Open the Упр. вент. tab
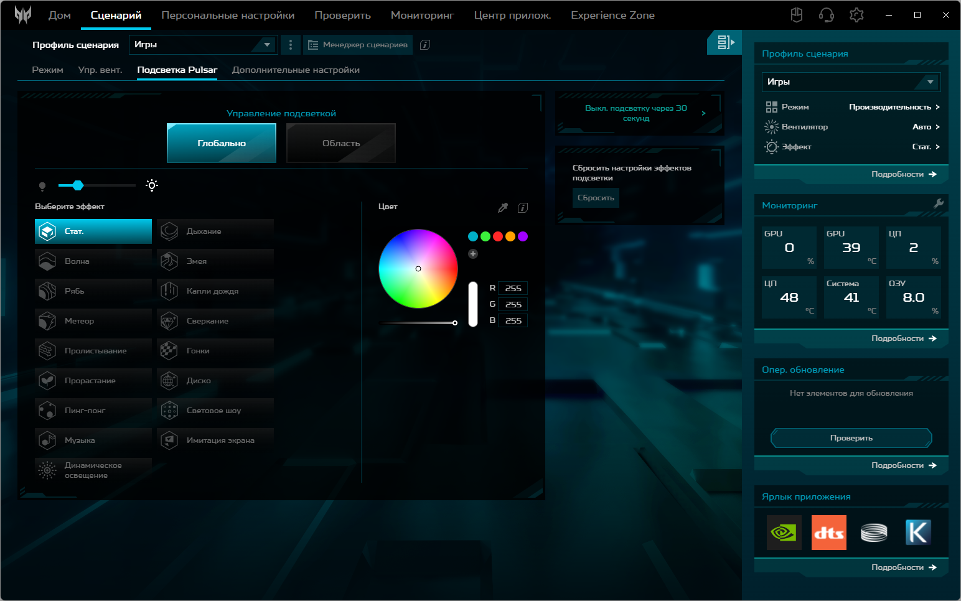The height and width of the screenshot is (601, 961). pos(100,70)
